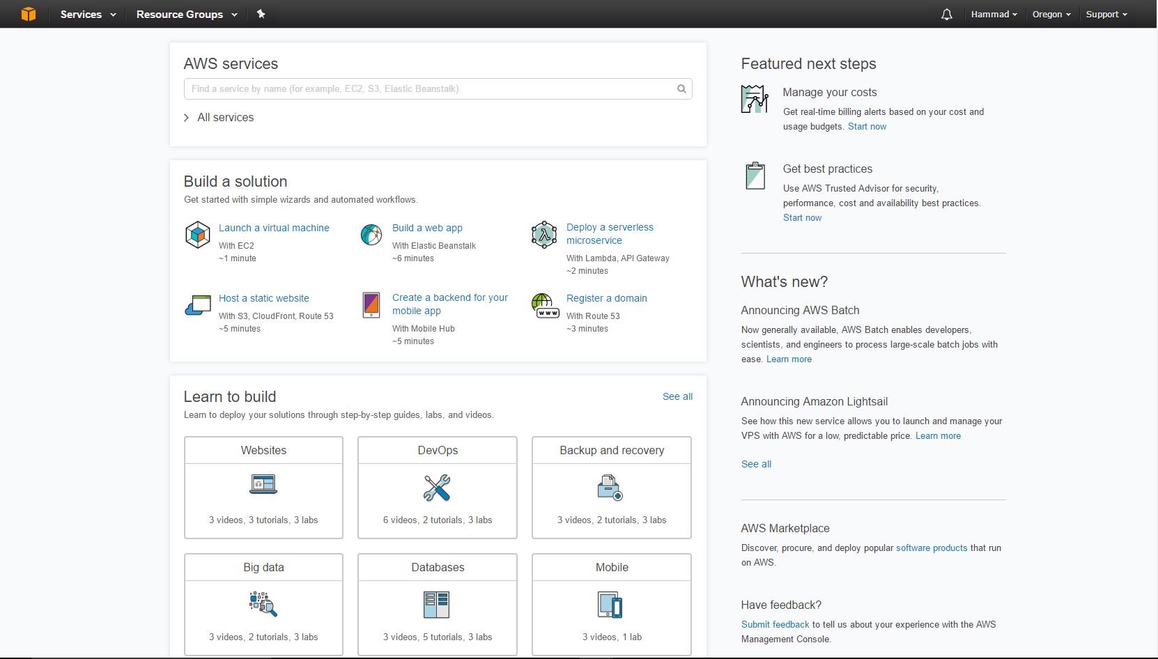This screenshot has height=659, width=1158.
Task: Click Start now under Manage your costs
Action: [867, 126]
